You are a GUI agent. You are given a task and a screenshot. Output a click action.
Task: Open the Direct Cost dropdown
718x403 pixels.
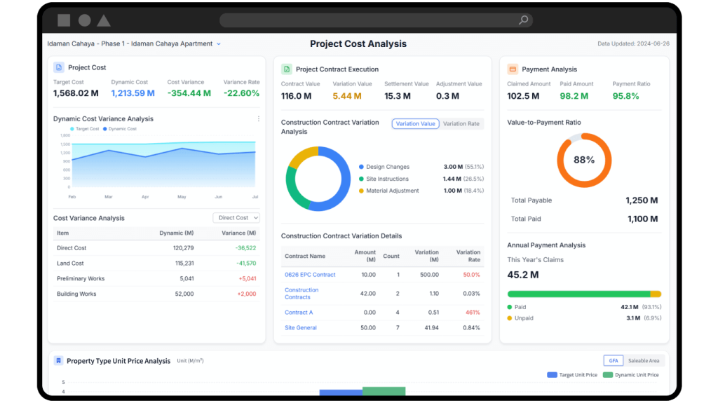236,218
